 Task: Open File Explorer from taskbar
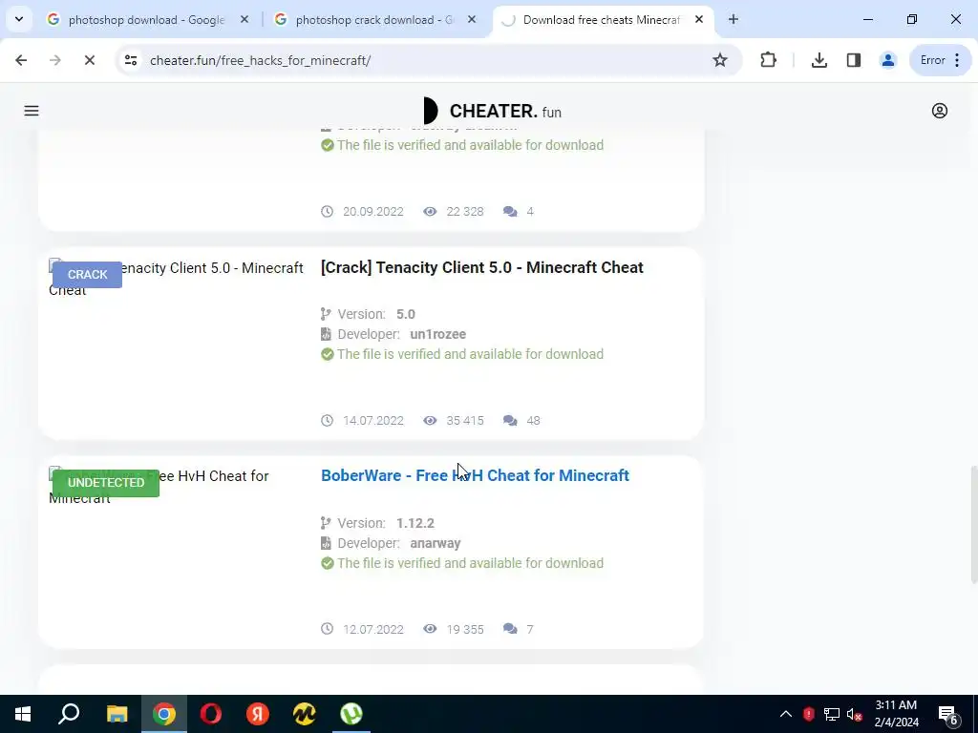click(117, 714)
